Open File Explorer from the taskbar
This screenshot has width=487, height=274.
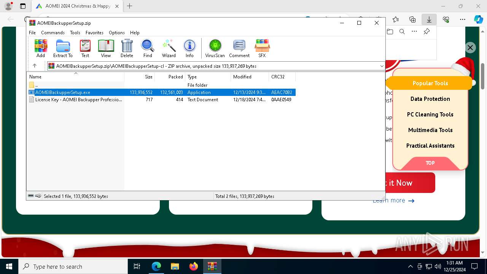(x=175, y=266)
